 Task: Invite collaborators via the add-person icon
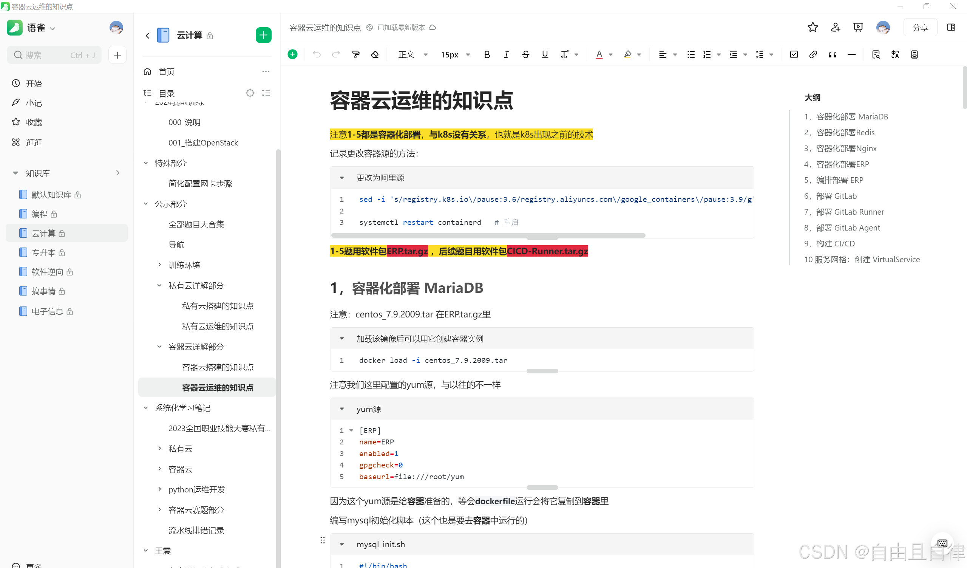pos(836,27)
